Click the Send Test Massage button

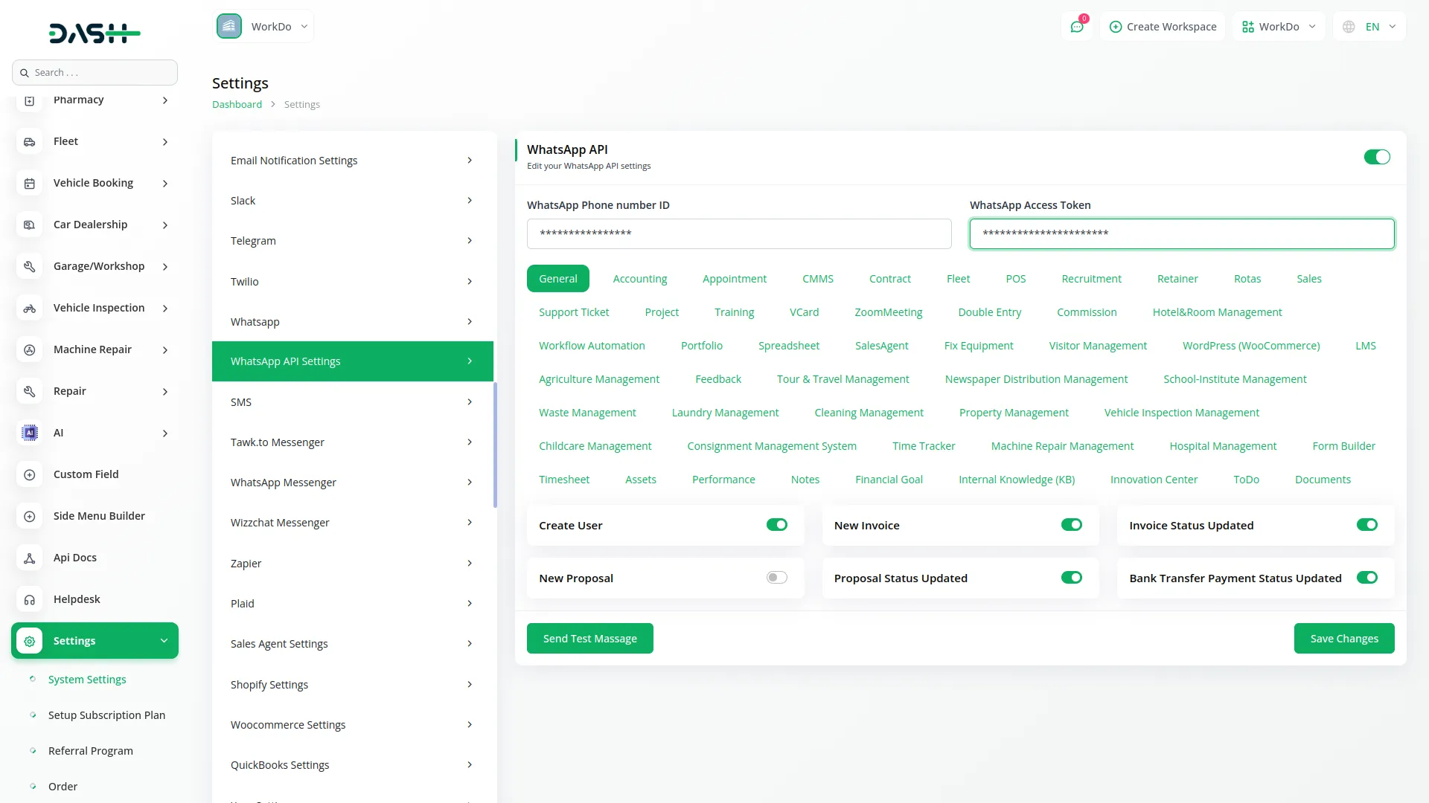[x=589, y=638]
